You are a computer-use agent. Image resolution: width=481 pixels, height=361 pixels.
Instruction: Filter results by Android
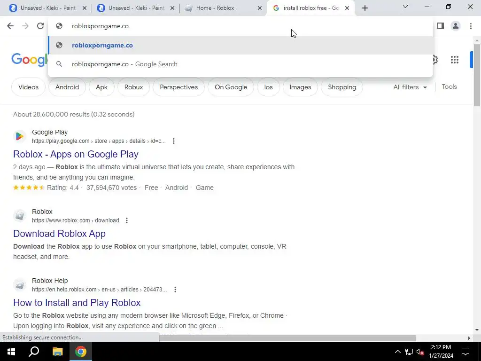point(67,87)
